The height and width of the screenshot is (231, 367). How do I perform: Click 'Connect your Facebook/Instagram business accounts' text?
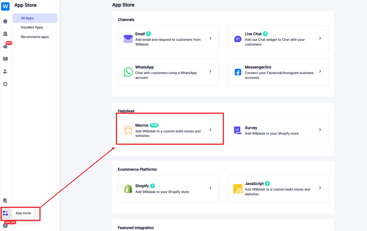[279, 75]
